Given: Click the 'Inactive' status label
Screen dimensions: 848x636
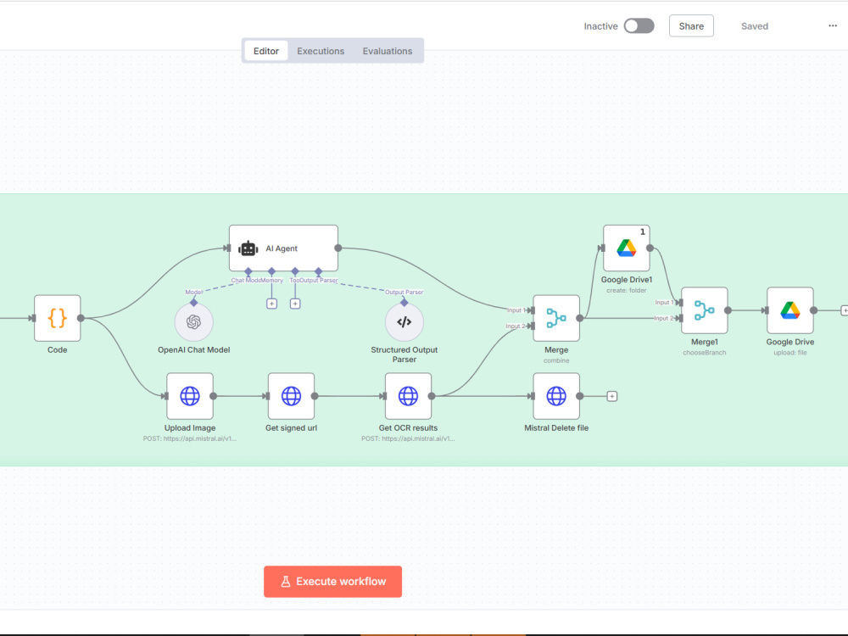Looking at the screenshot, I should pyautogui.click(x=600, y=26).
